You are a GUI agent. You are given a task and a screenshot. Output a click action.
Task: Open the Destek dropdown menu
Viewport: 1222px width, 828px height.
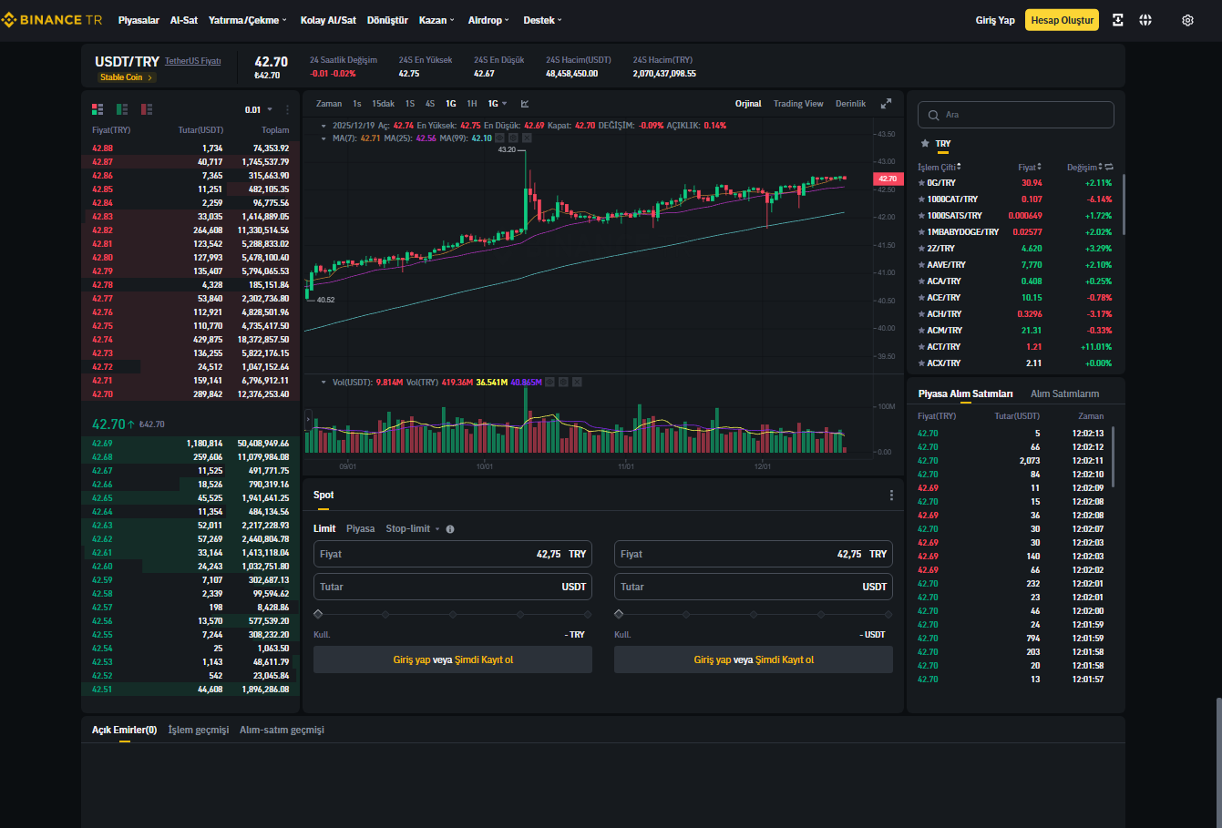tap(543, 20)
